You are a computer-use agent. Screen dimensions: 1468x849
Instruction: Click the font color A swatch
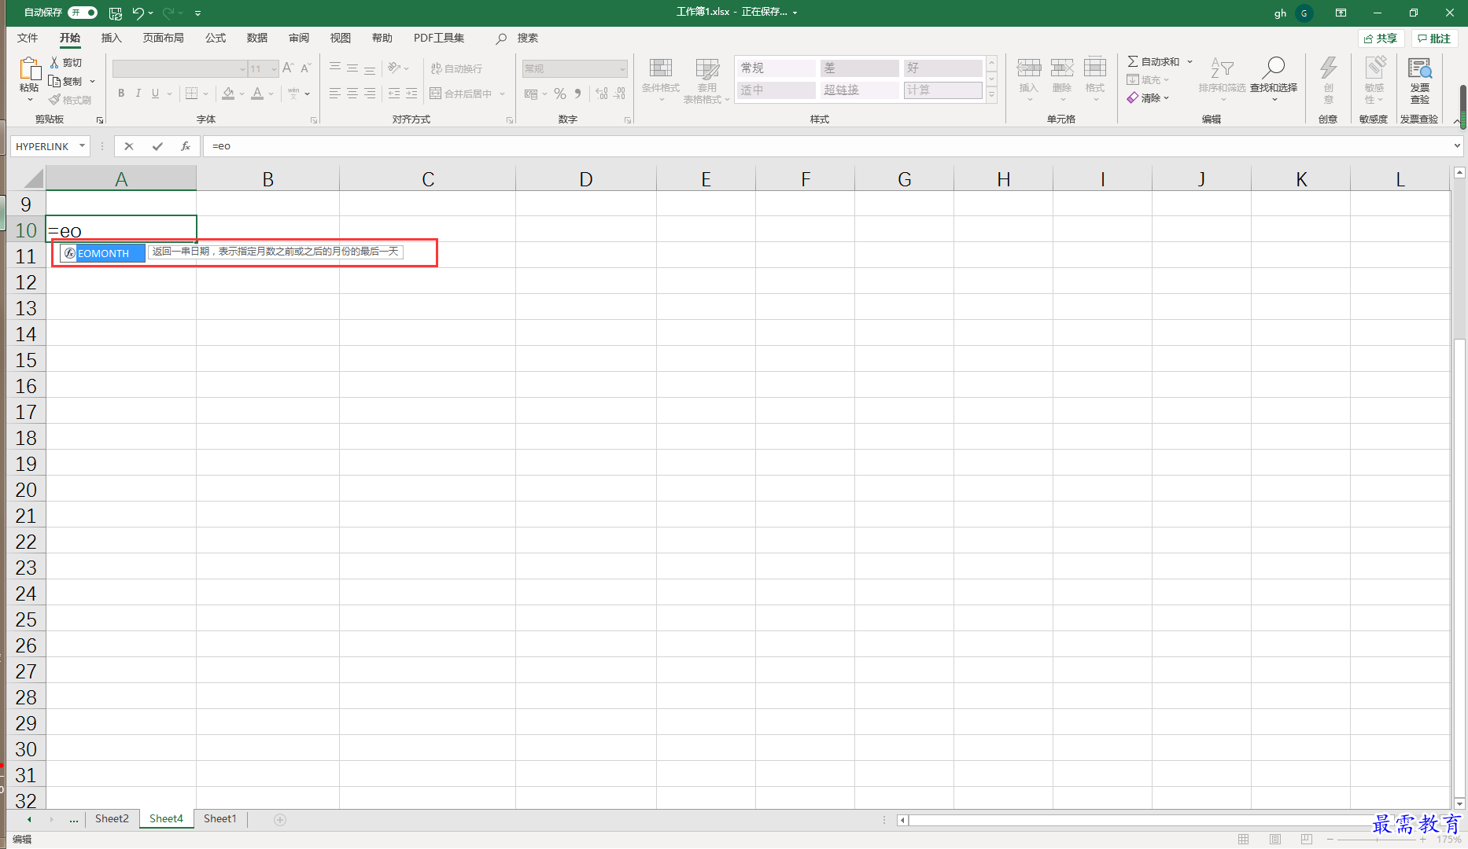pyautogui.click(x=257, y=94)
